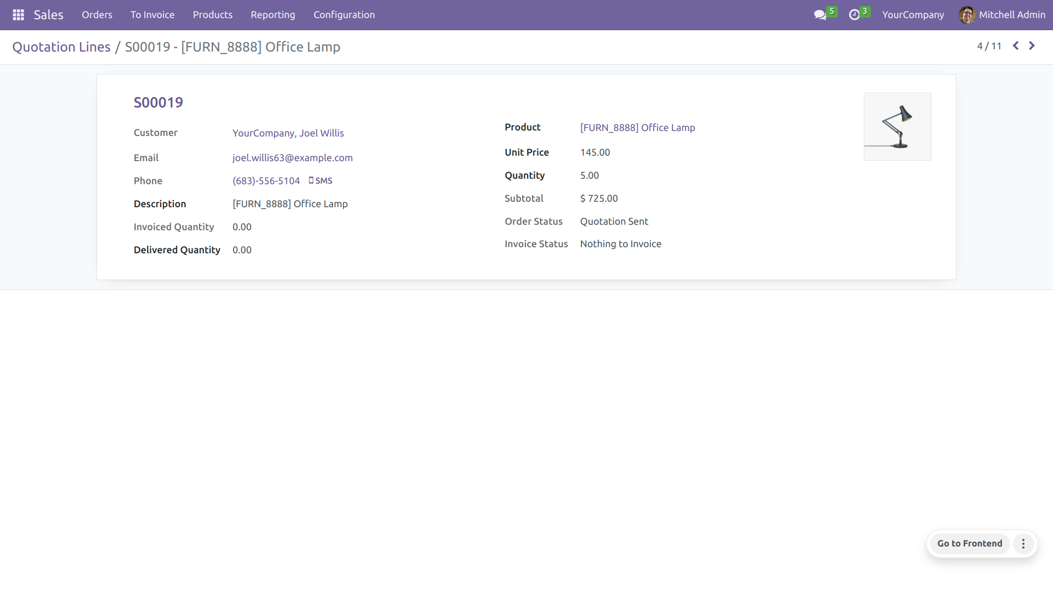Expand the To Invoice menu
The width and height of the screenshot is (1053, 592).
[152, 15]
